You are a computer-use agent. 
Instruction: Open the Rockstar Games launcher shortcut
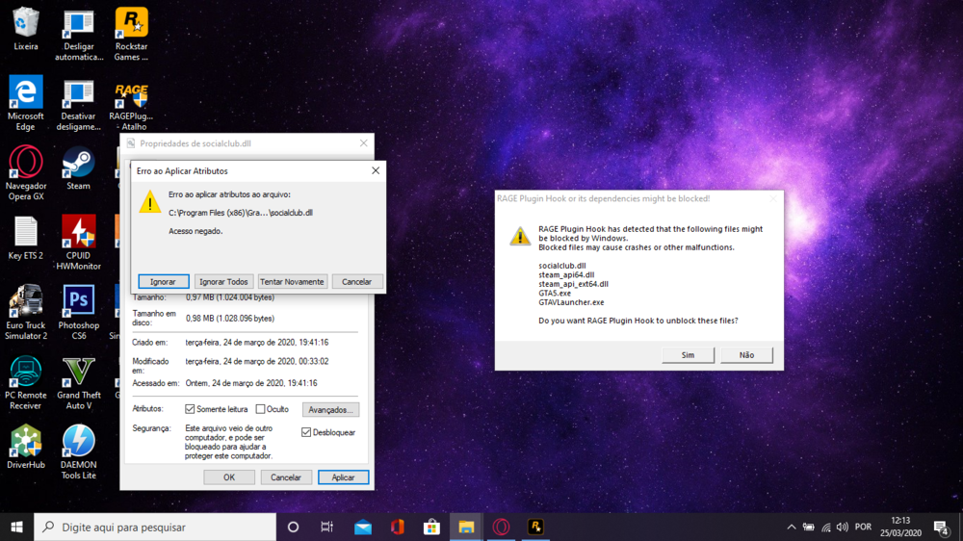(131, 34)
